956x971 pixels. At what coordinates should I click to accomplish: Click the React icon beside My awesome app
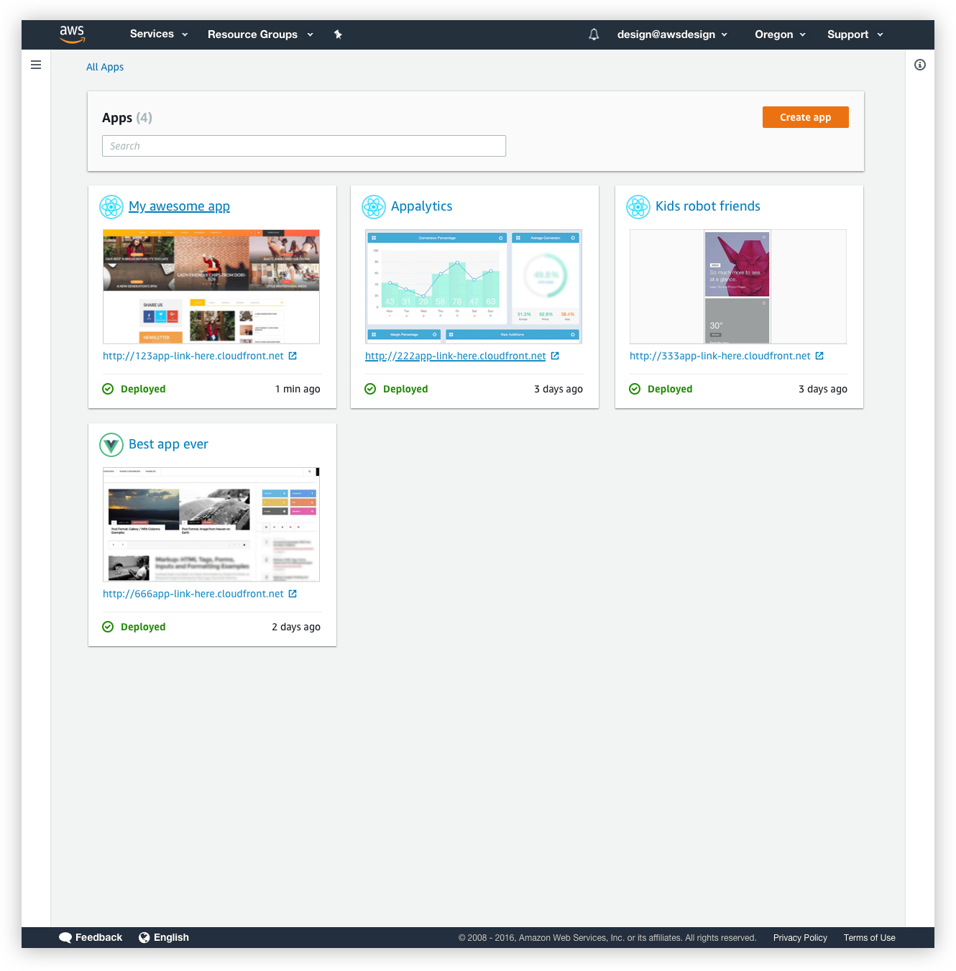pos(111,207)
